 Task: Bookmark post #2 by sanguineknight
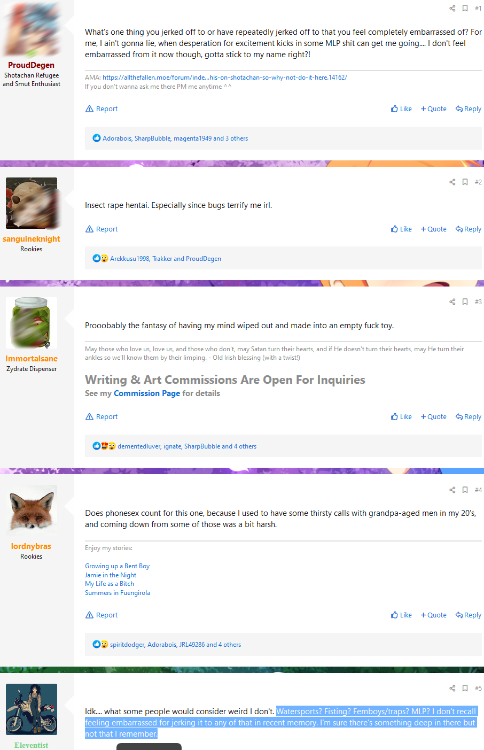(465, 182)
